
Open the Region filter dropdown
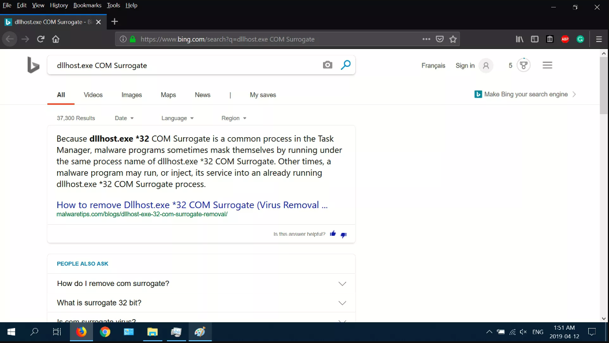point(234,118)
